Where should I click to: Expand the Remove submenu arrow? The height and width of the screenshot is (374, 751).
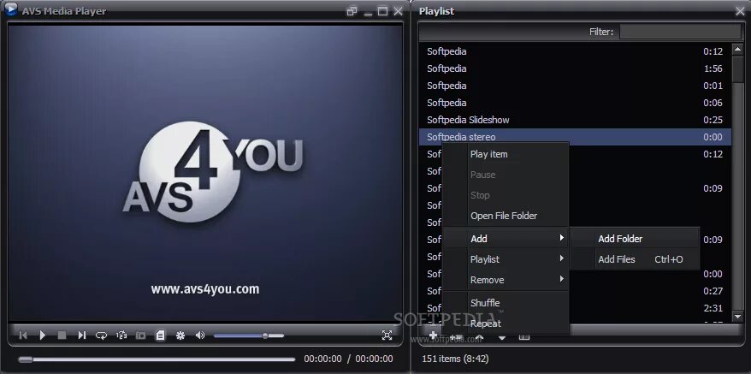pyautogui.click(x=561, y=279)
